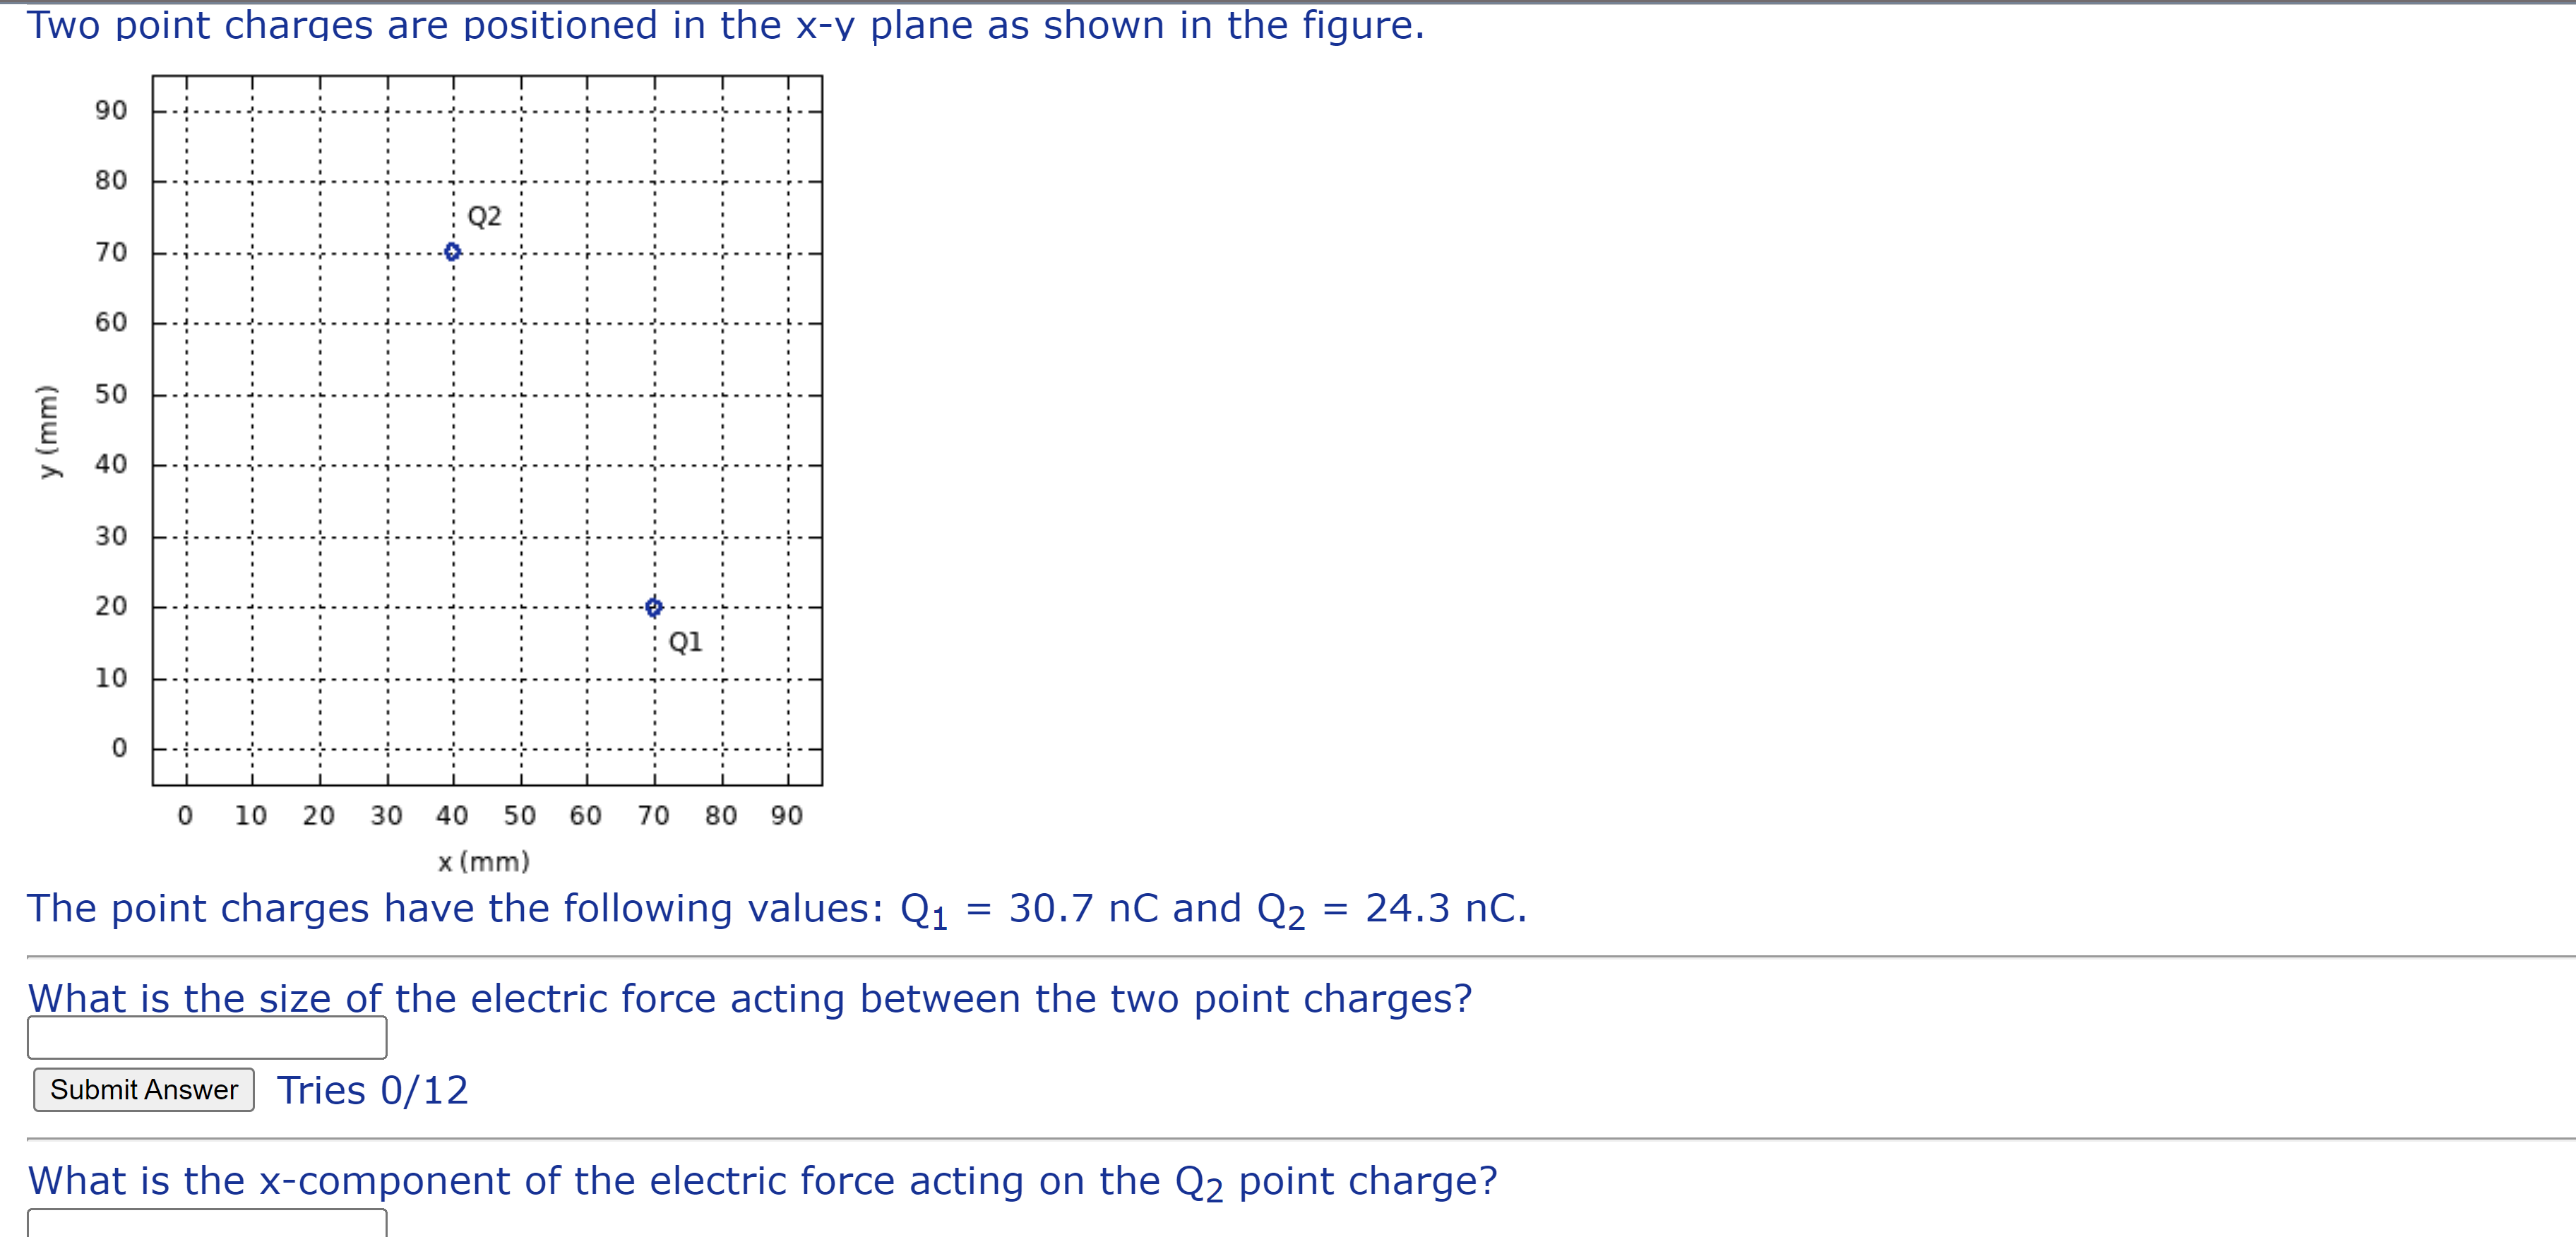
Task: Click the Q2 charge marker on the plot
Action: click(453, 251)
